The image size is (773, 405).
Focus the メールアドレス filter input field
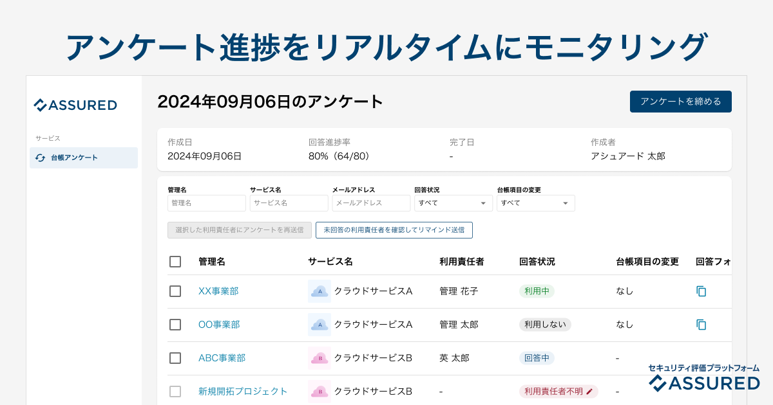[x=371, y=203]
